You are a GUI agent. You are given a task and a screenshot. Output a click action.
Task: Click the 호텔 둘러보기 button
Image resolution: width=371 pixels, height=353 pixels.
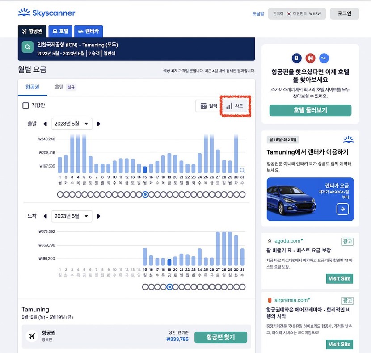[x=310, y=110]
